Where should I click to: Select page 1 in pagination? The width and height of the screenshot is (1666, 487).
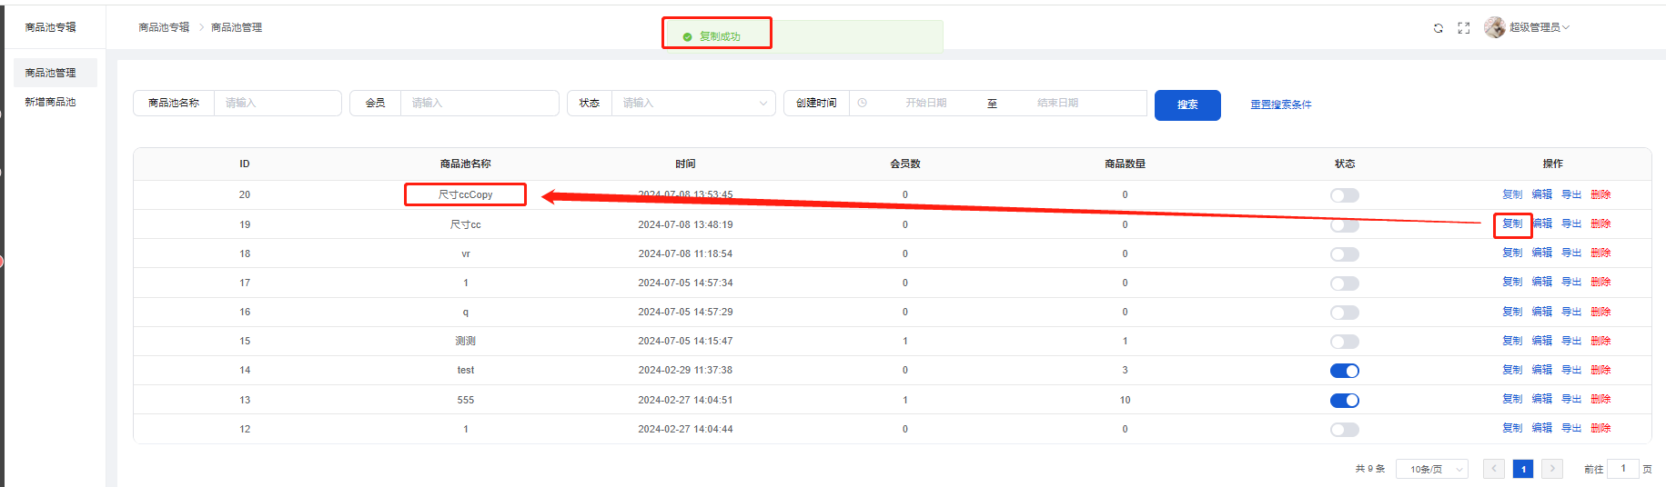[x=1523, y=469]
